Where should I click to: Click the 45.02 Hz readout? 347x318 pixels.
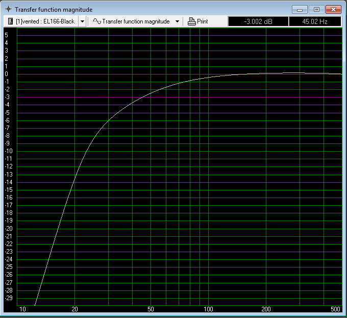click(x=315, y=21)
